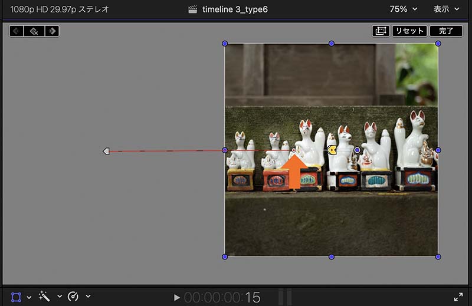Click the add/delete keyframe button

[34, 31]
